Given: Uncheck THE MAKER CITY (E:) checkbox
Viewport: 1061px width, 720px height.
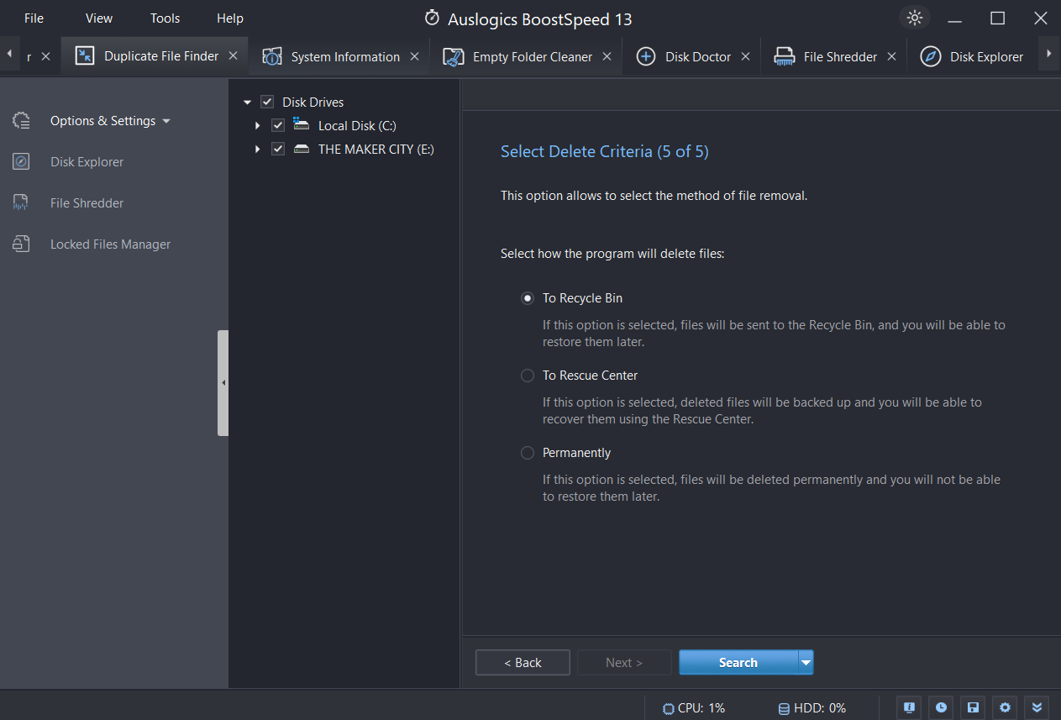Looking at the screenshot, I should [278, 150].
